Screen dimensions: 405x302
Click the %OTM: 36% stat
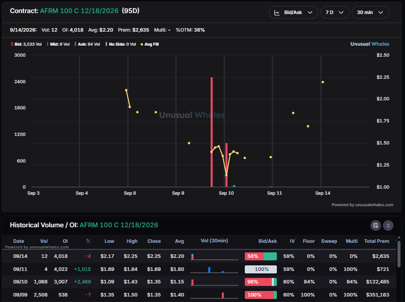pos(190,30)
